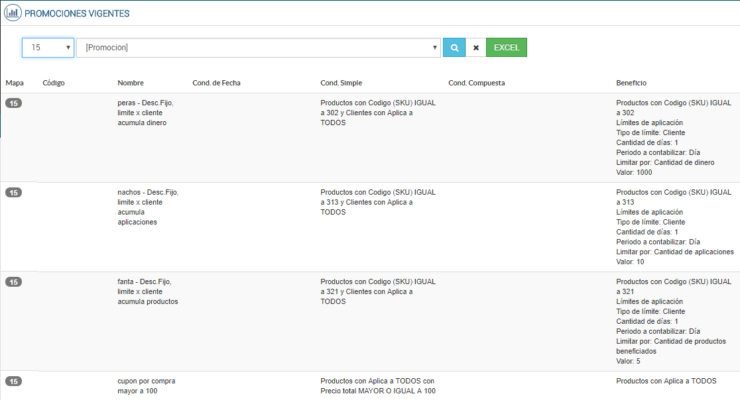
Task: Click the 15 badge in the cupon row
Action: tap(14, 381)
